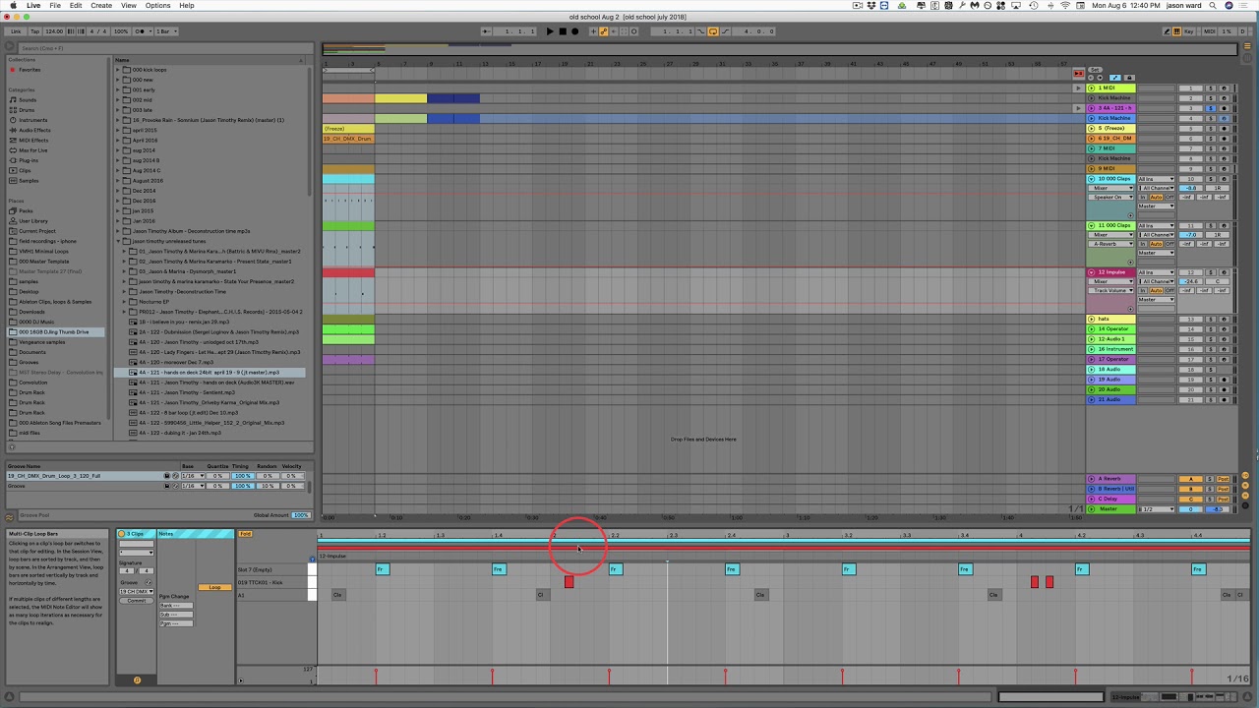Open the Track Volume chooser on 12 Impulse
1259x708 pixels.
(x=1111, y=290)
